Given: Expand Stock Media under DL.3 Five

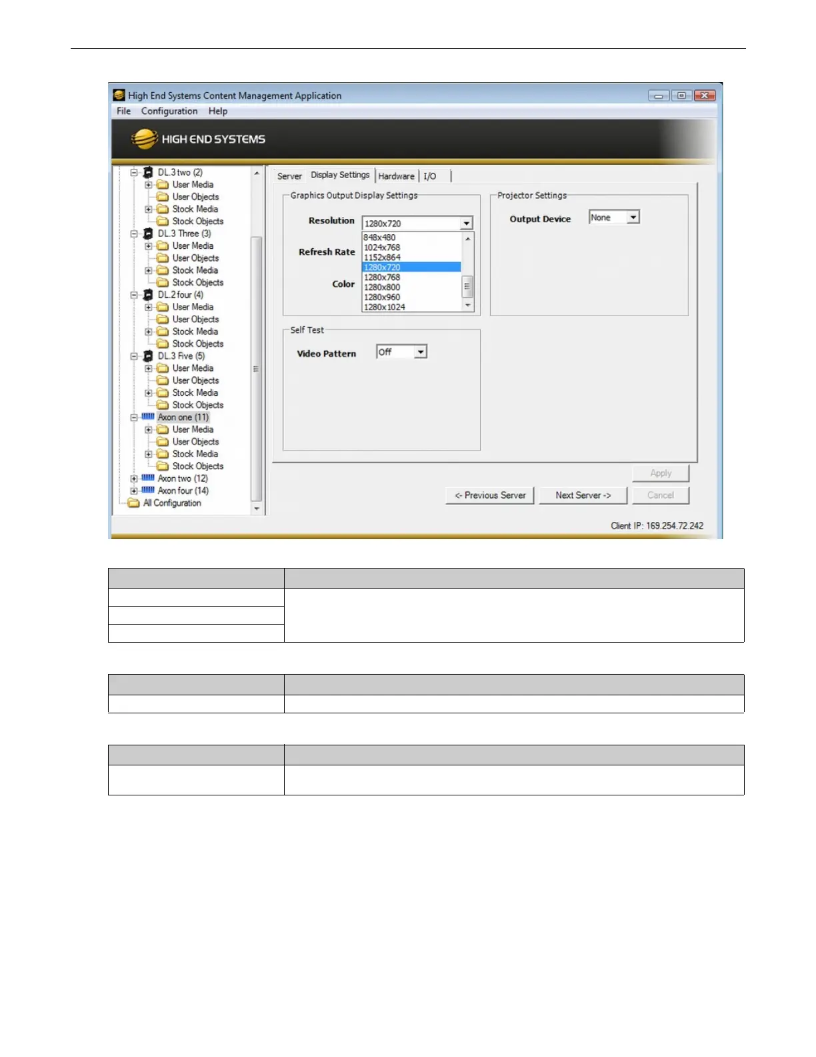Looking at the screenshot, I should tap(149, 393).
